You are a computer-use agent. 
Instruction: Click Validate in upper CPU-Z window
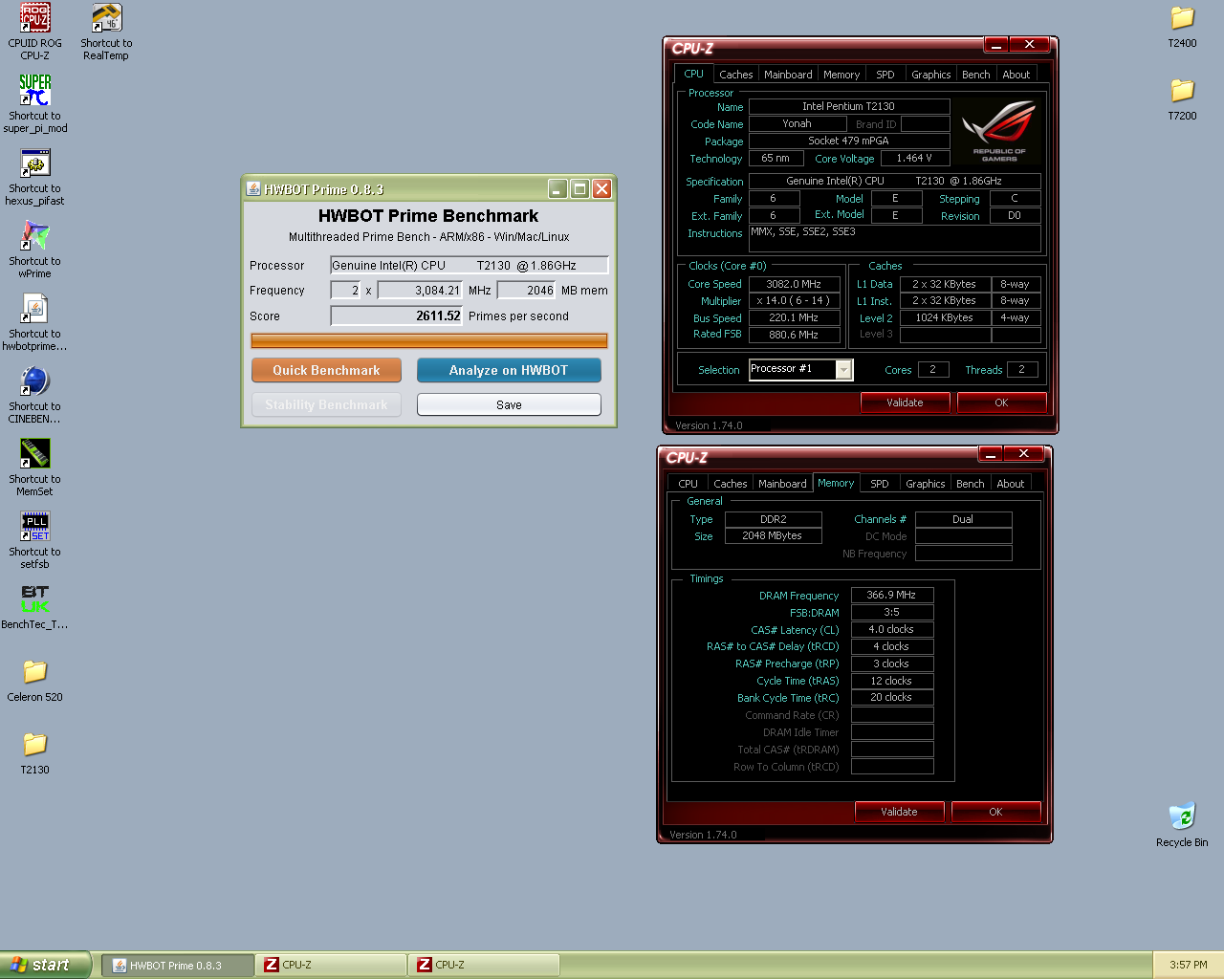905,402
